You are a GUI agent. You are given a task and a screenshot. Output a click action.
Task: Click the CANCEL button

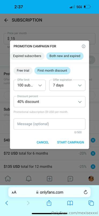point(43,142)
